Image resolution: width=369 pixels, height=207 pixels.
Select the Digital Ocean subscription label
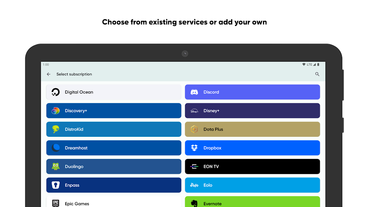[x=79, y=92]
